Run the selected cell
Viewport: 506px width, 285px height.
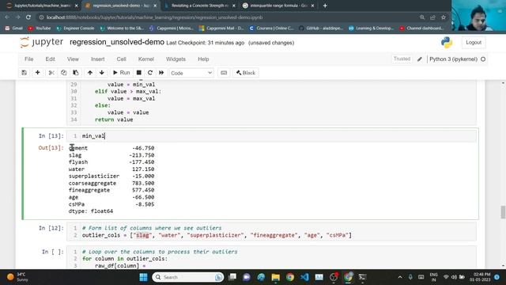(121, 73)
